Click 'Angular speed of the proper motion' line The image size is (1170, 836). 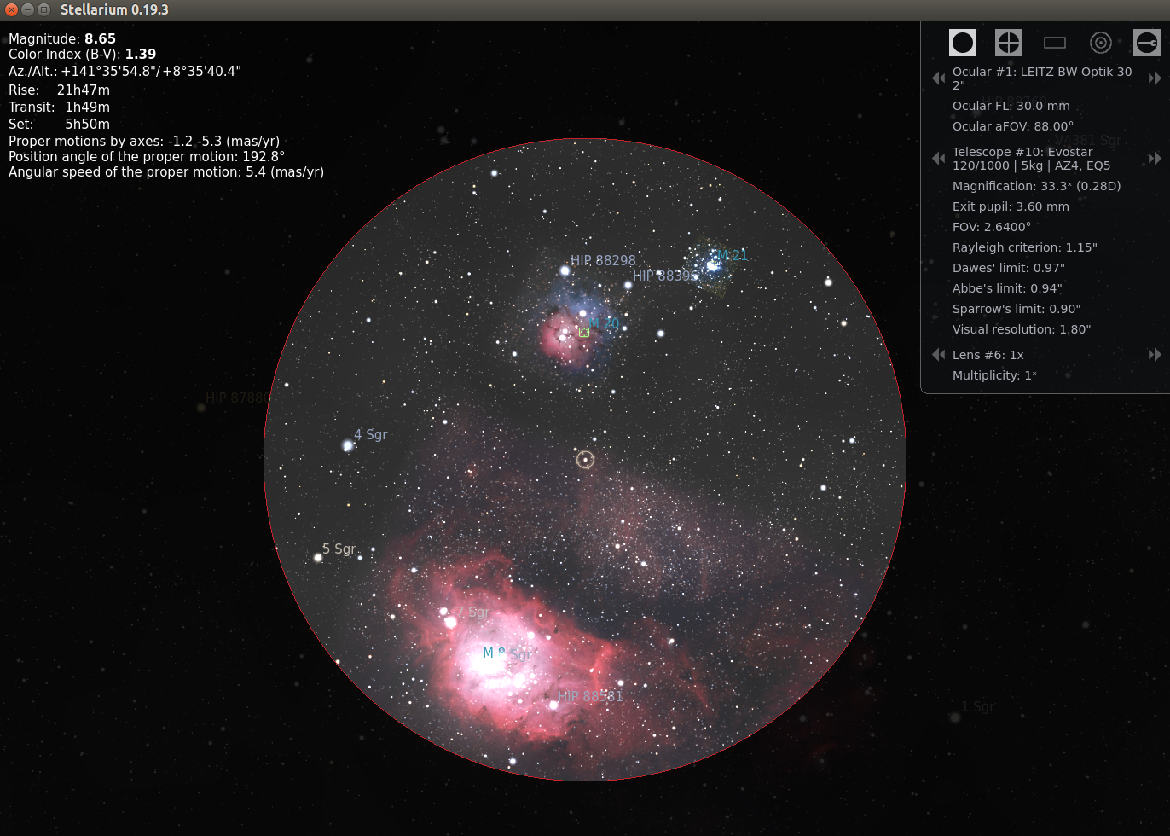(x=166, y=172)
